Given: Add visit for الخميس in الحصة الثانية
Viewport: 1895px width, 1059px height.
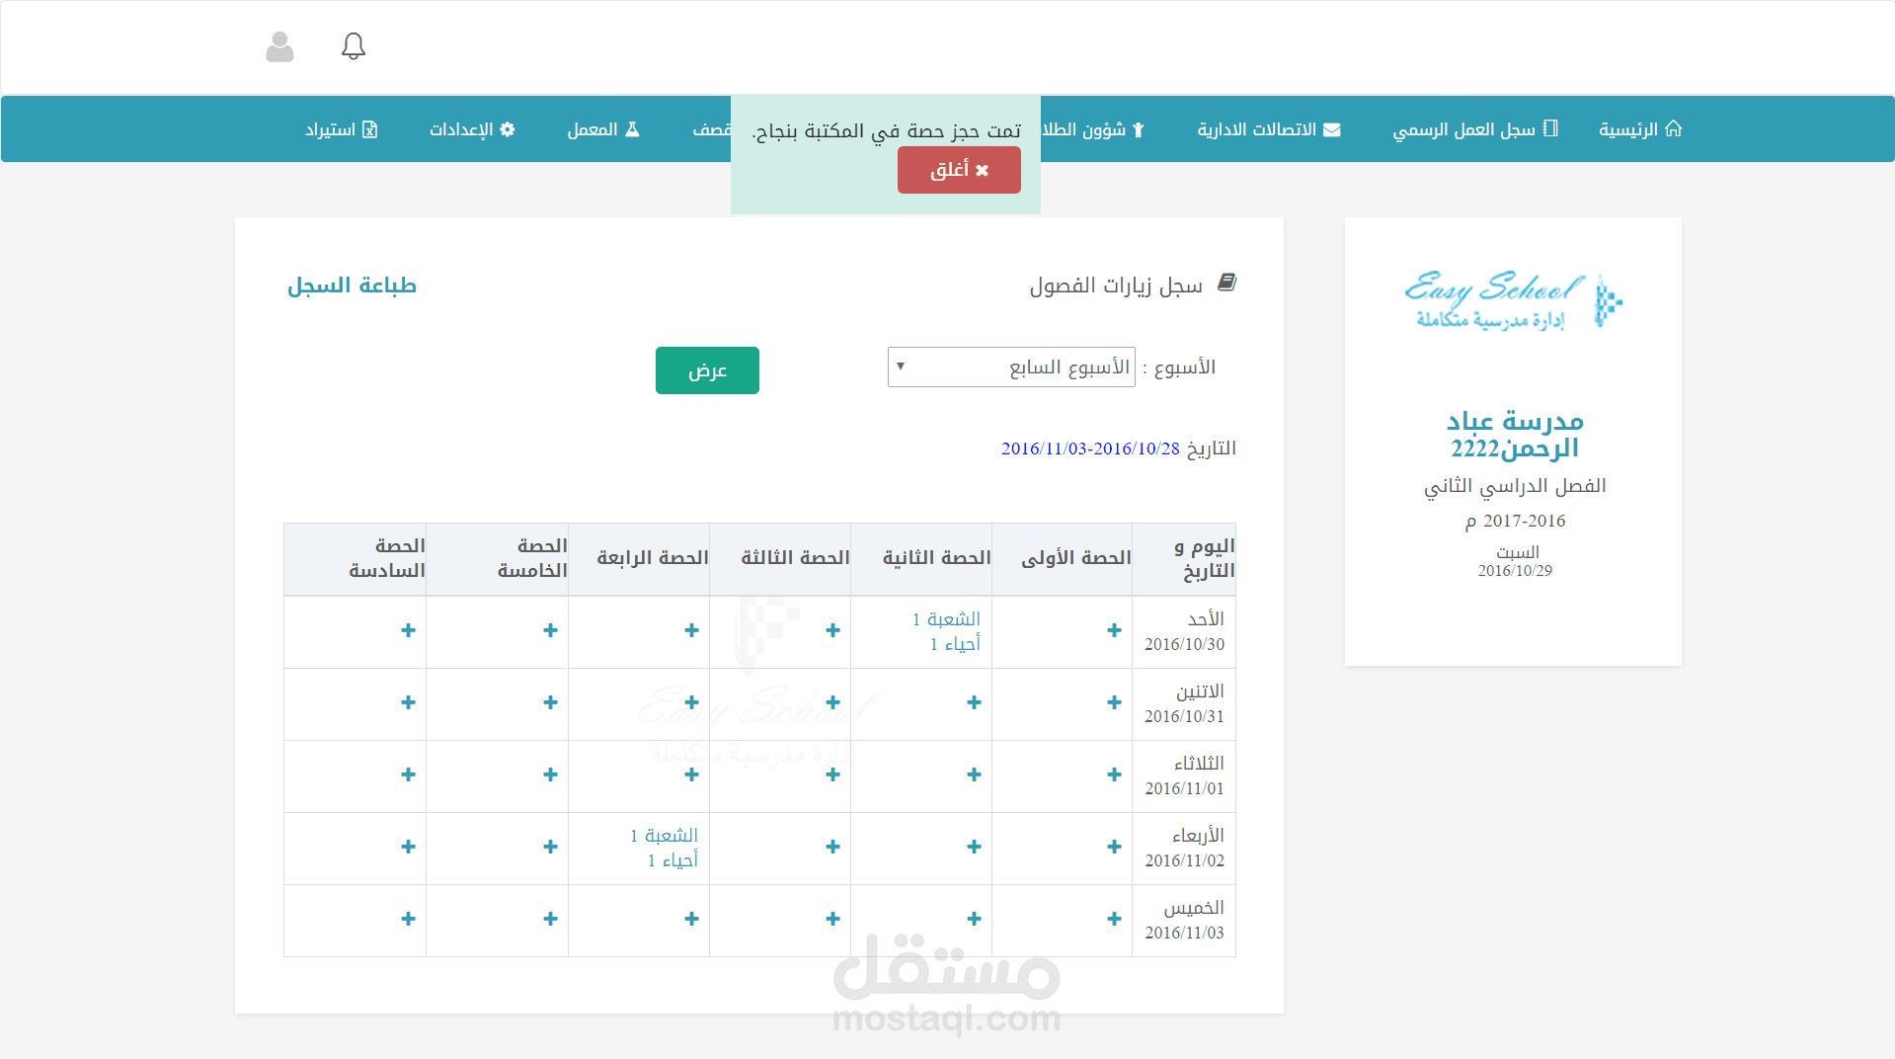Looking at the screenshot, I should click(x=974, y=919).
